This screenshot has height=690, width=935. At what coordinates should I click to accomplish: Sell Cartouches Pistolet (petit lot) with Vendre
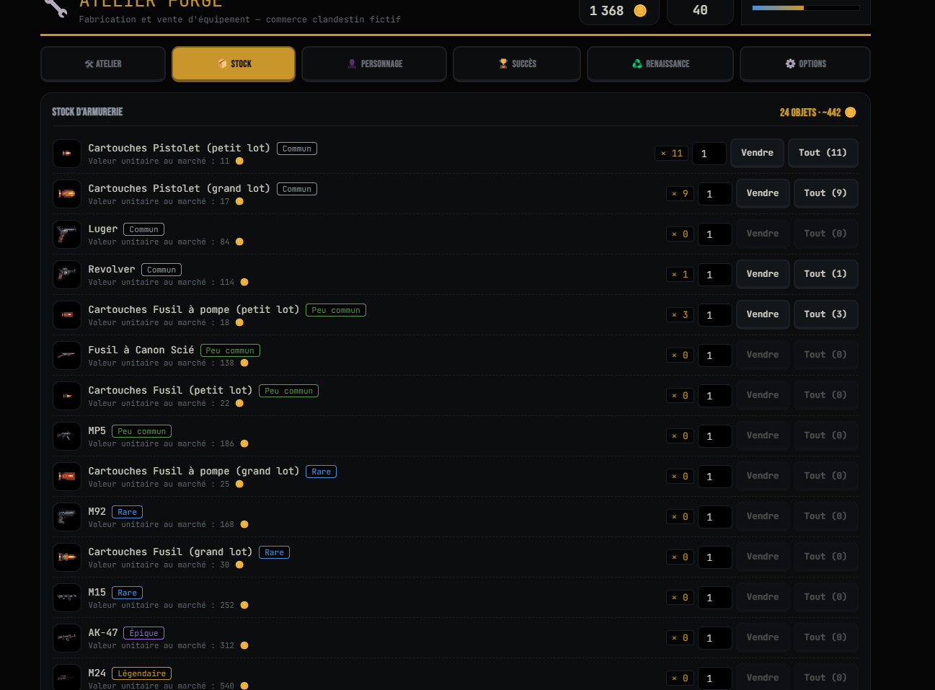click(757, 153)
